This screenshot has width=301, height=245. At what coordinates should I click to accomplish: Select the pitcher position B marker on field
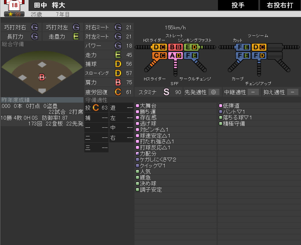coord(42,77)
